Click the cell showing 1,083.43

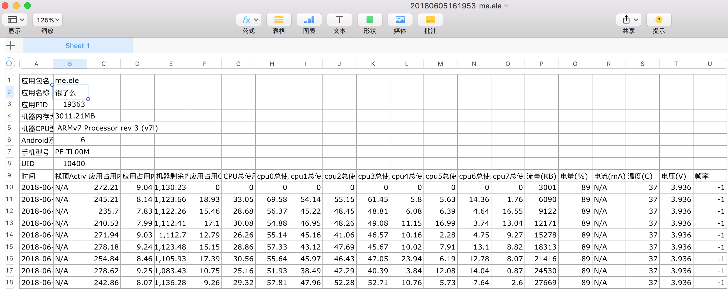point(171,271)
